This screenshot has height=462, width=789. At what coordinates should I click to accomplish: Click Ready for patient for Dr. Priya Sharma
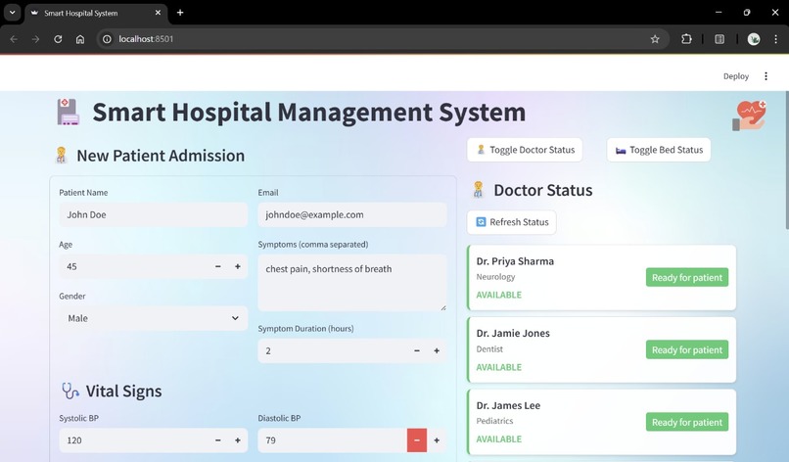[687, 277]
